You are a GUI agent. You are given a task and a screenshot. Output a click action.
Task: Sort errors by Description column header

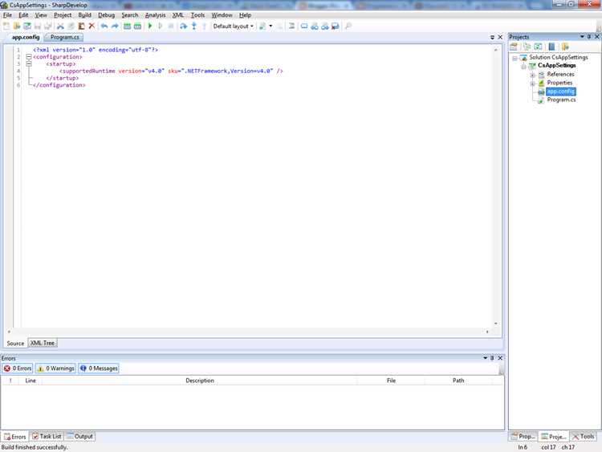200,381
